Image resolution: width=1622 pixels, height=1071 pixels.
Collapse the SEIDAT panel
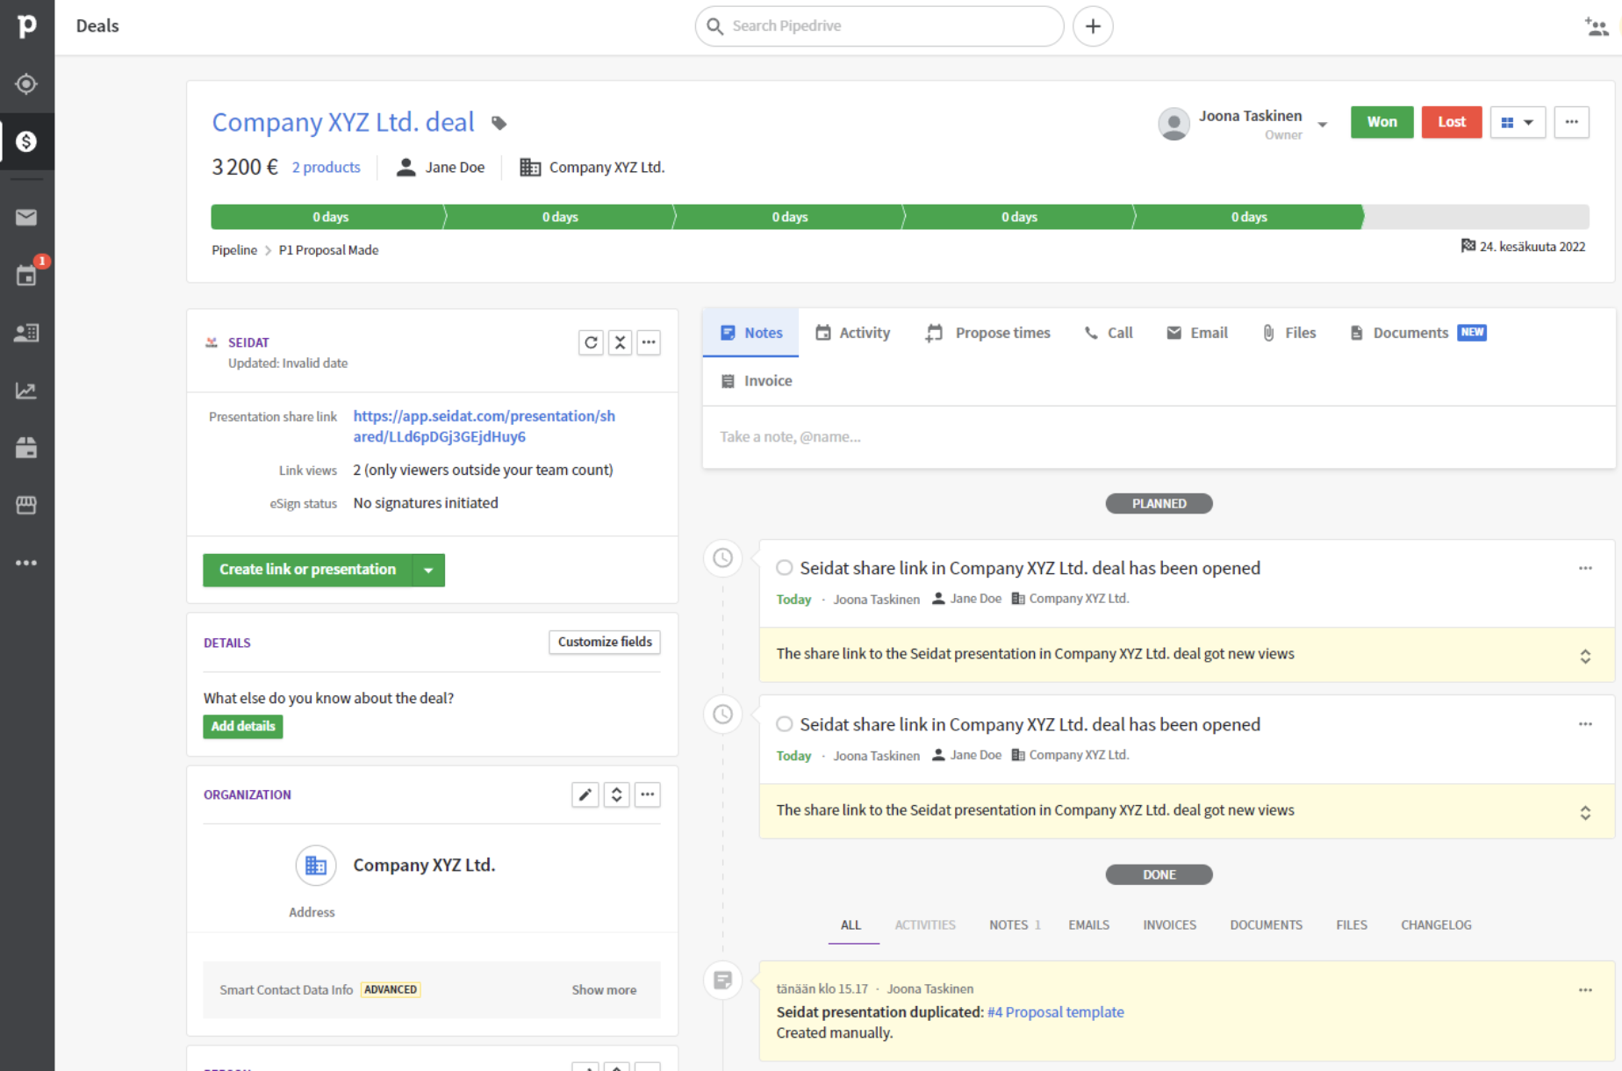(x=620, y=342)
